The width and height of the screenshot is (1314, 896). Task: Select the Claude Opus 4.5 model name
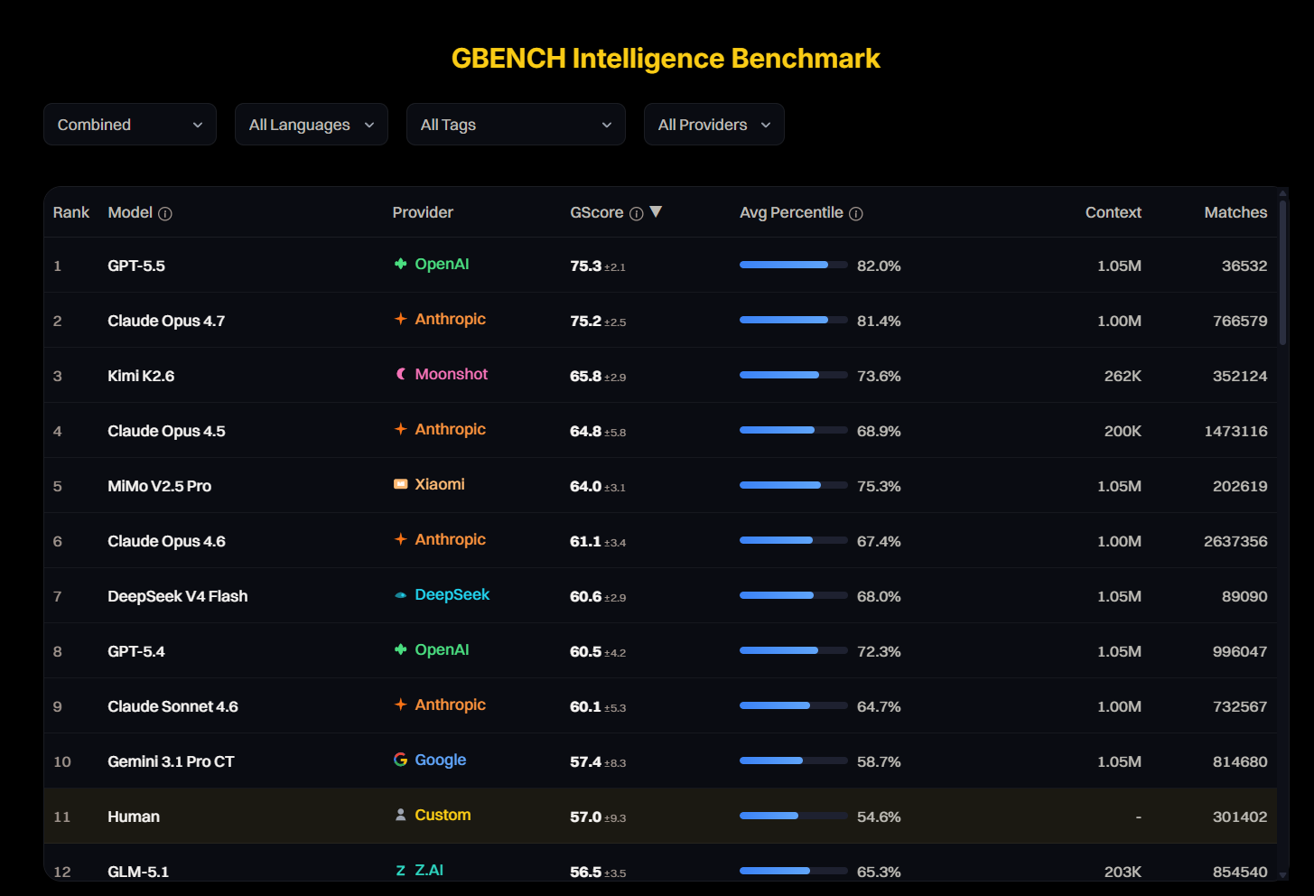point(166,431)
